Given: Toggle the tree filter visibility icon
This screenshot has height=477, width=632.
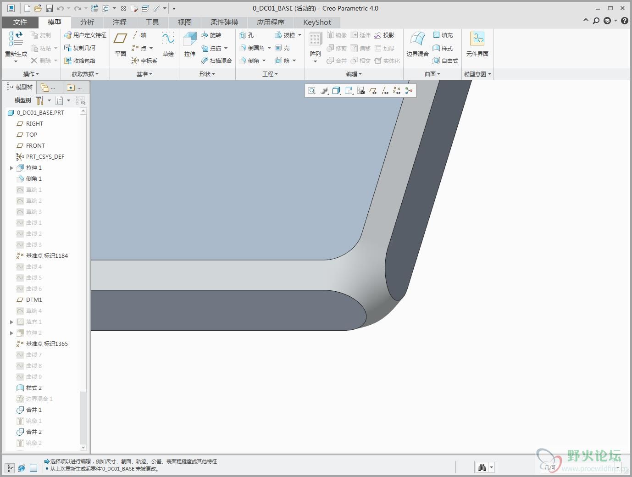Looking at the screenshot, I should (x=80, y=100).
